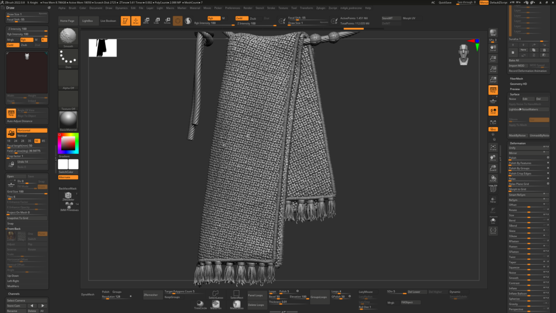This screenshot has height=313, width=556.
Task: Toggle Perspective view in right shelf
Action: click(493, 90)
